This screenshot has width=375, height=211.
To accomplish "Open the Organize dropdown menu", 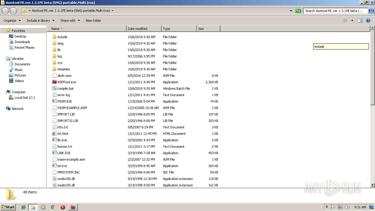I will tap(12, 21).
